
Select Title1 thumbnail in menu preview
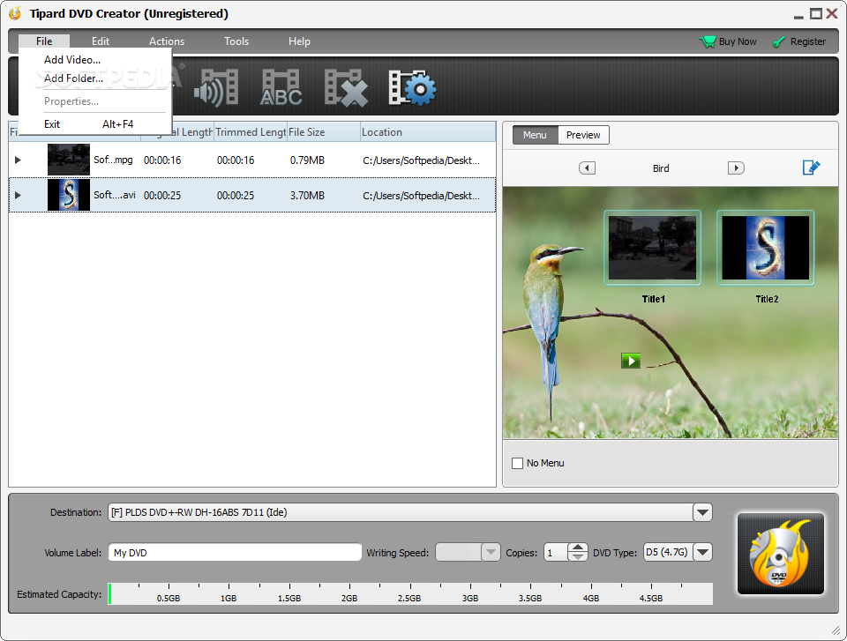[653, 248]
